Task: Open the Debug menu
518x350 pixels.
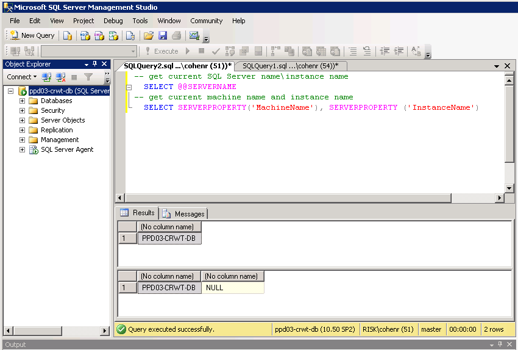Action: pos(113,21)
